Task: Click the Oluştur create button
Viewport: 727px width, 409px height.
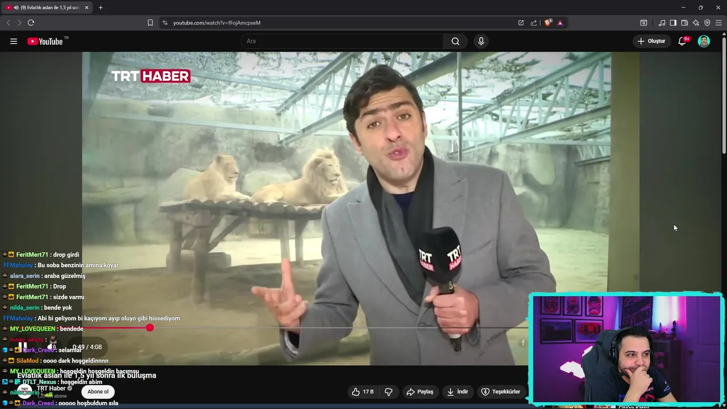Action: point(651,41)
